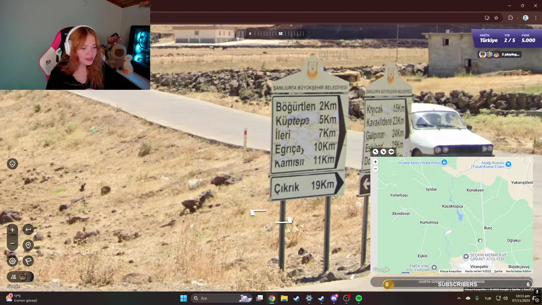The height and width of the screenshot is (305, 542).
Task: Shrink the guess map with the down-right arrow
Action: (x=383, y=152)
